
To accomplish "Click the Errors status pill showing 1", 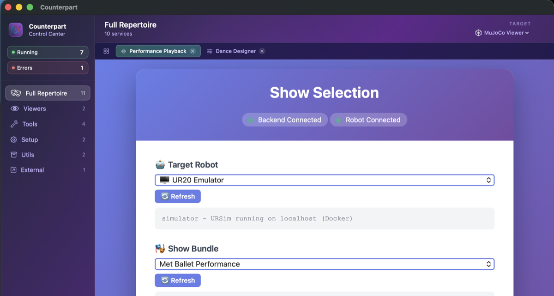I will (x=48, y=67).
